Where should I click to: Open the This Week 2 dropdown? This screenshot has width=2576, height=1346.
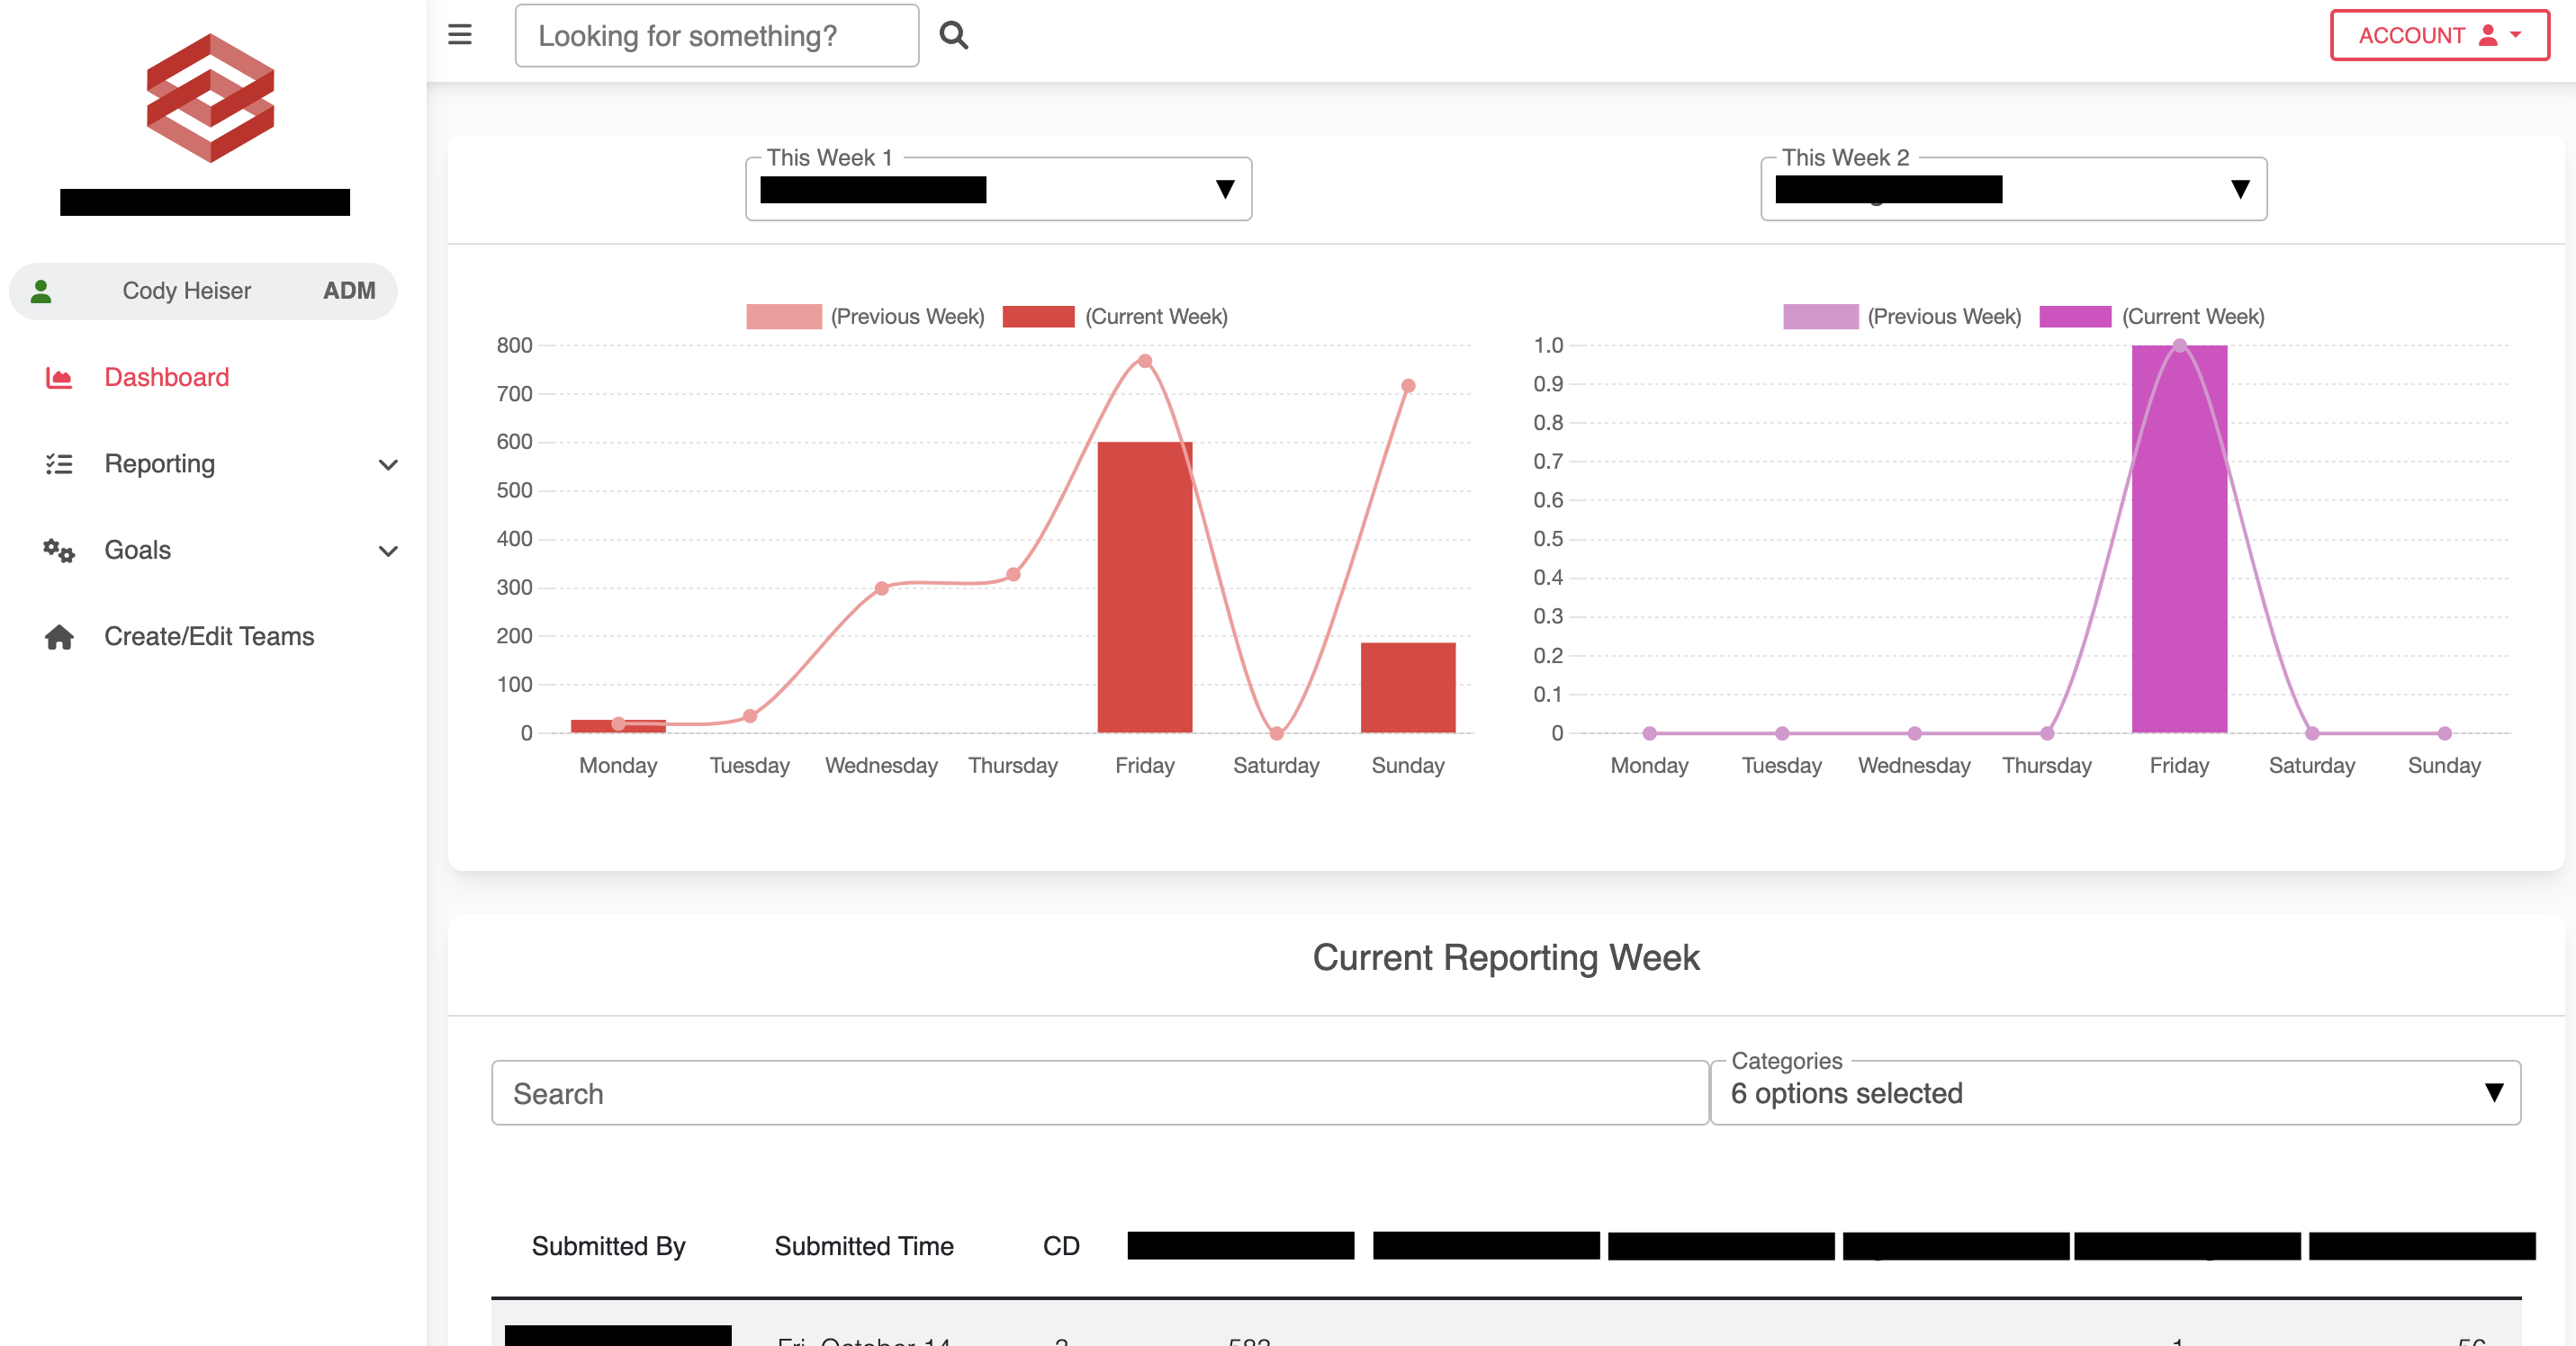point(2013,189)
